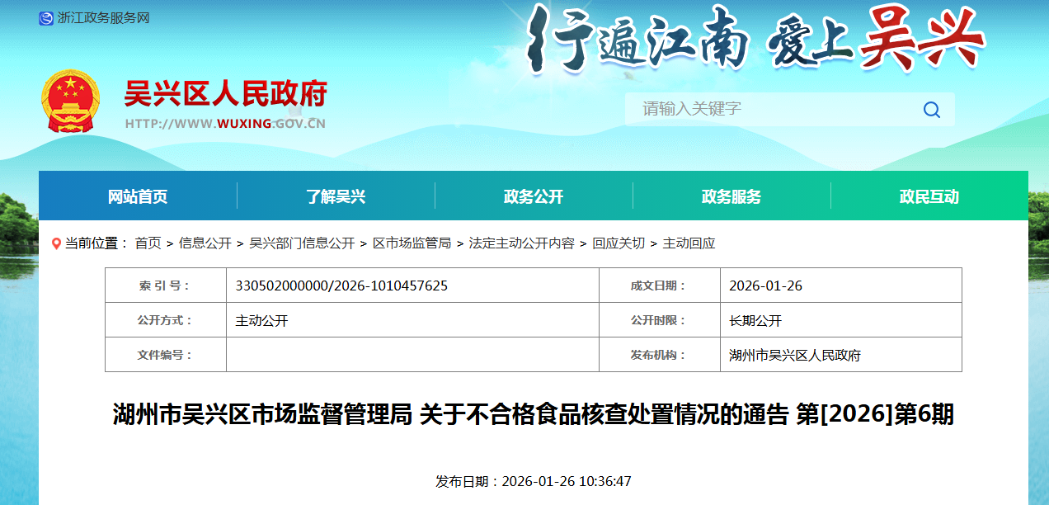This screenshot has height=505, width=1049.
Task: Go to 区市场监管局 in the breadcrumb
Action: (412, 243)
